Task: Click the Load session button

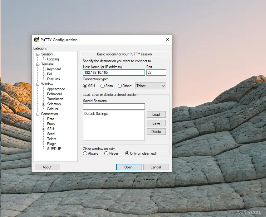Action: point(156,115)
